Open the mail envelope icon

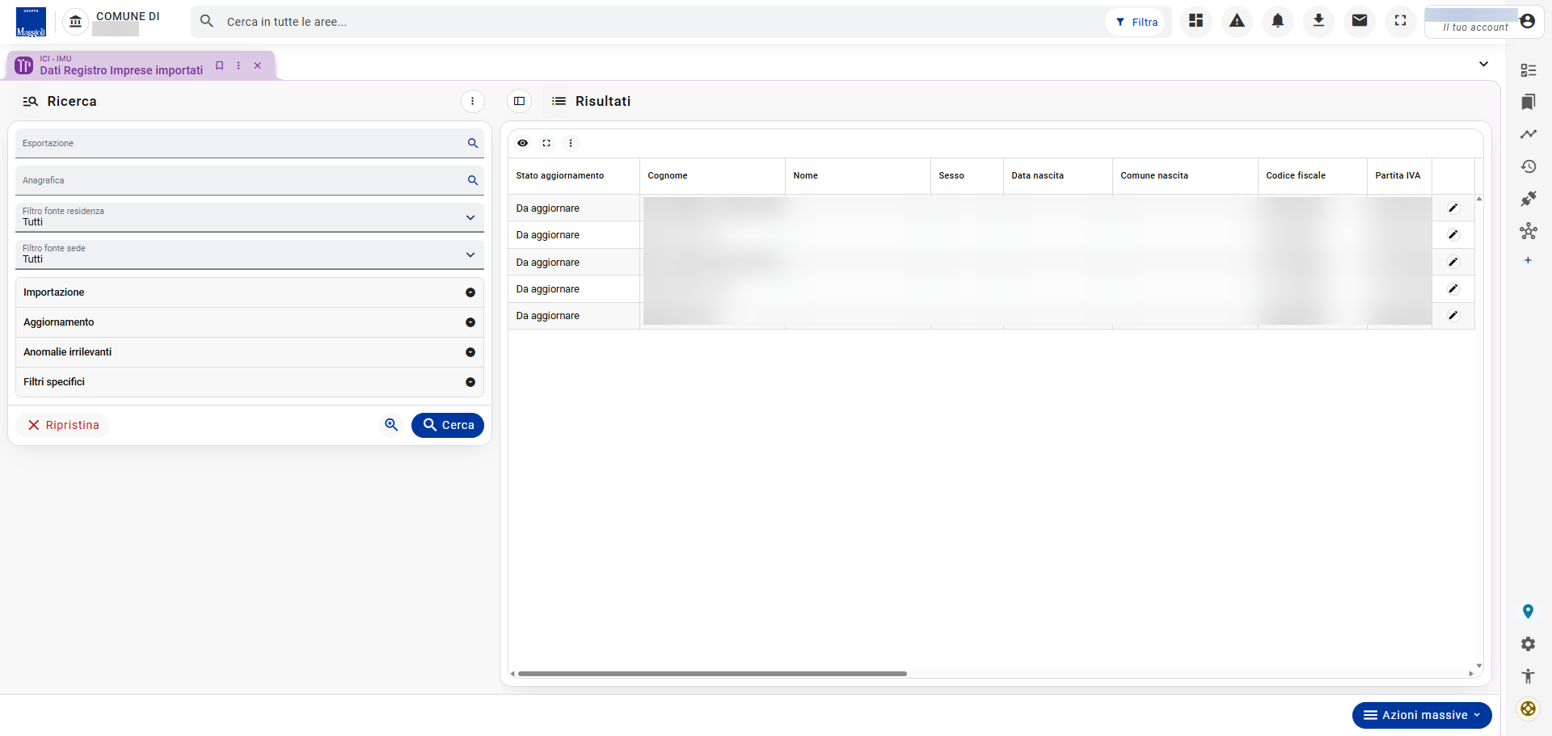coord(1360,21)
